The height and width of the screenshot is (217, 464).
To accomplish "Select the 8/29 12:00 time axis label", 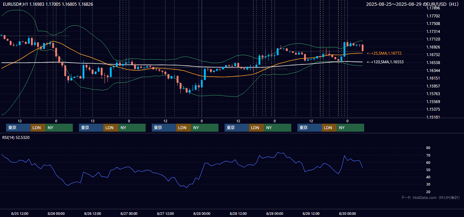I will (311, 213).
